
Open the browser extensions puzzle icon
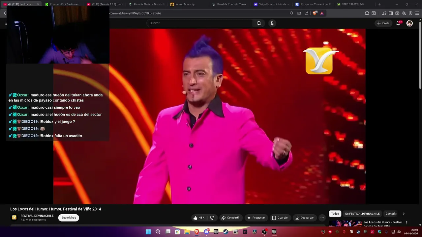(367, 13)
